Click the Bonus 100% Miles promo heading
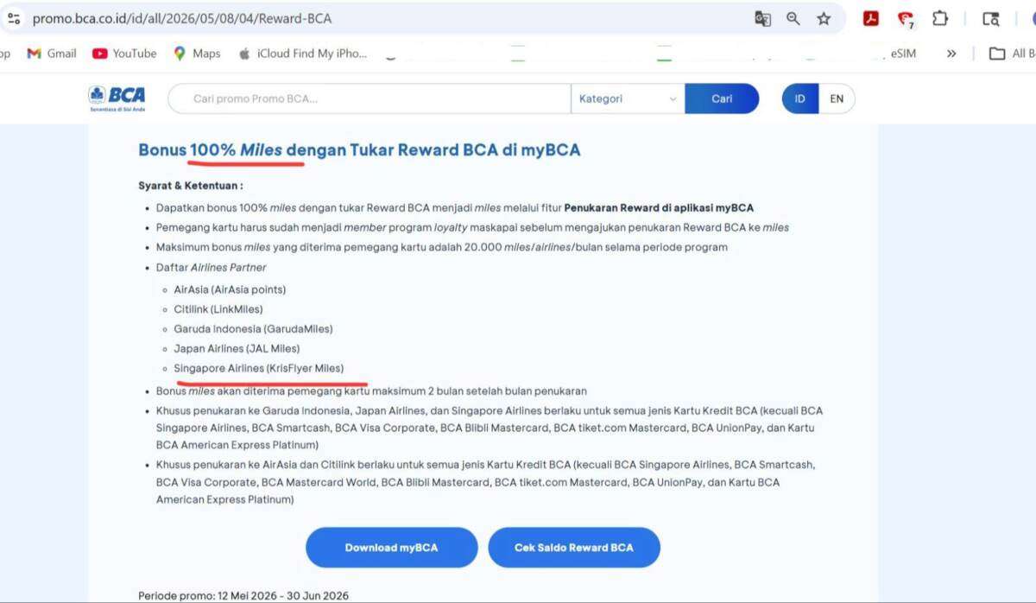The image size is (1036, 603). [359, 150]
